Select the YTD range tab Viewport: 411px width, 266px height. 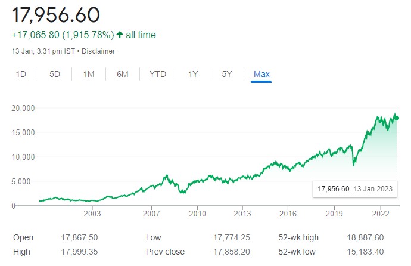click(157, 74)
